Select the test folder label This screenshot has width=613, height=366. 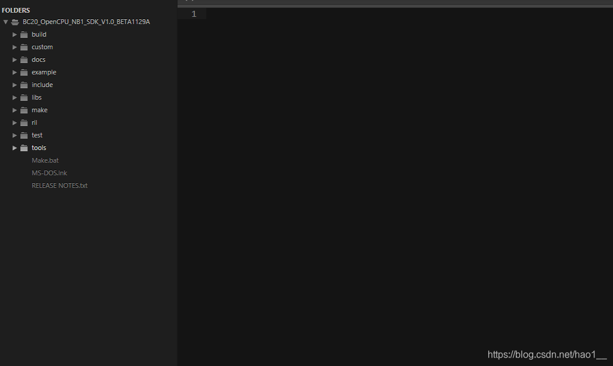(37, 135)
